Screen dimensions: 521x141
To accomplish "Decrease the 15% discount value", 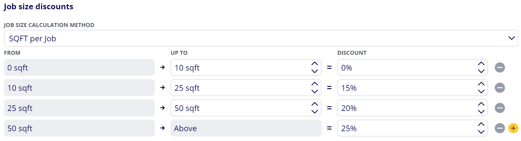I will (x=481, y=91).
